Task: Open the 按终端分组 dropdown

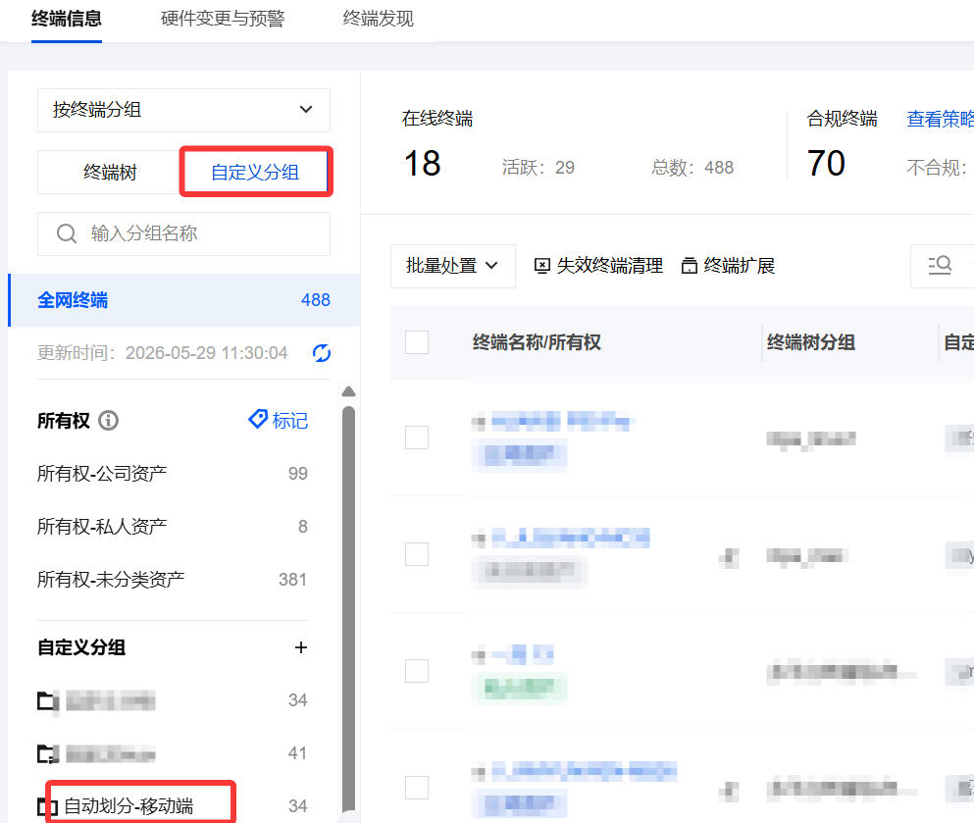Action: [183, 110]
